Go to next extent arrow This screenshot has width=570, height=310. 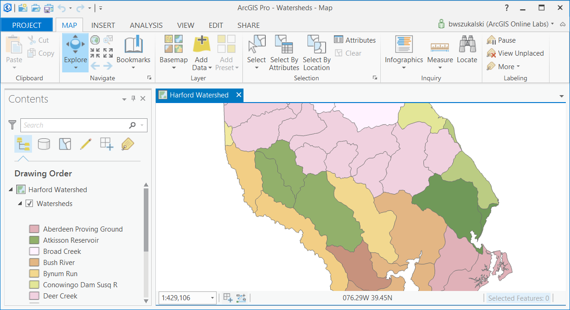coord(108,65)
